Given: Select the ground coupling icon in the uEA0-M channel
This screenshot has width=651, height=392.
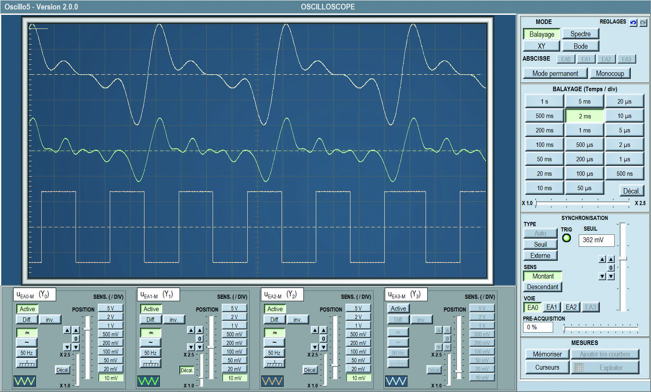Looking at the screenshot, I should pos(26,363).
